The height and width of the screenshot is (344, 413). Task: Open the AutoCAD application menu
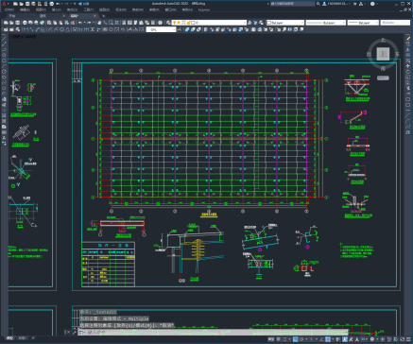point(4,4)
